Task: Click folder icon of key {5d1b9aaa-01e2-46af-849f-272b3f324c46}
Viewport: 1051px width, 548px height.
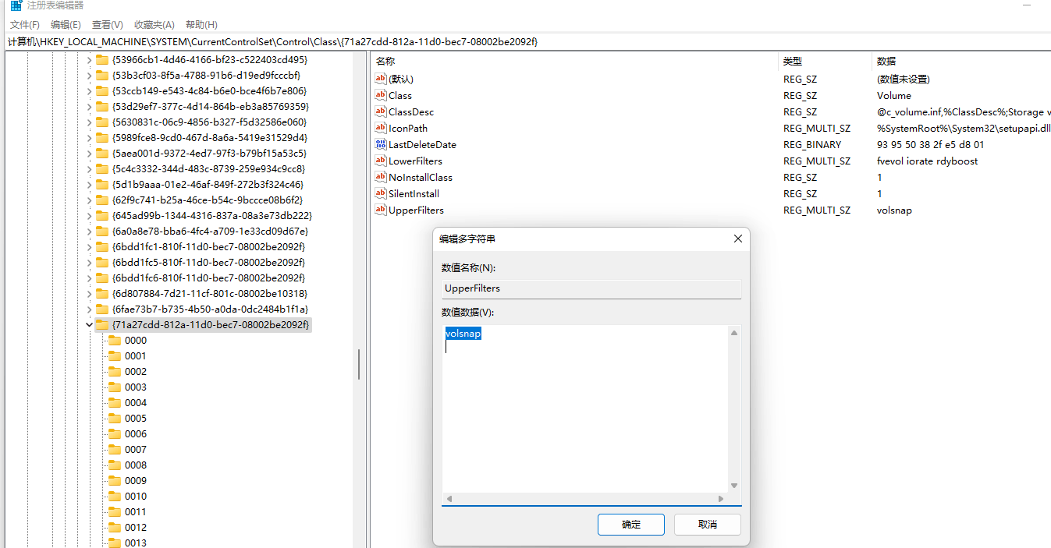Action: coord(102,185)
